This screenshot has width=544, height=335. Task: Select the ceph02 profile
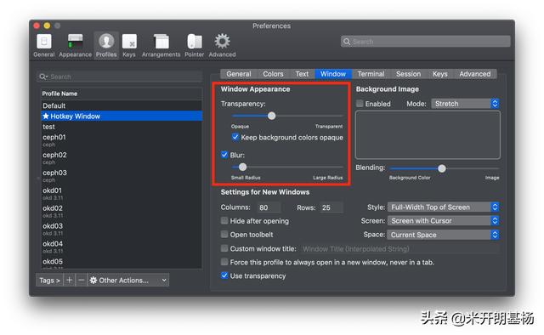(122, 158)
